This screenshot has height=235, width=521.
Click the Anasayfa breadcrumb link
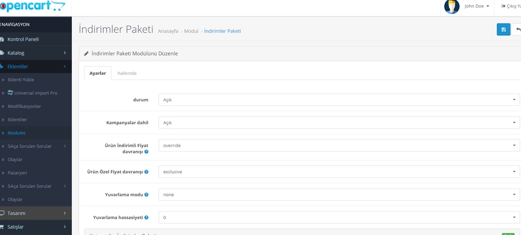[x=168, y=31]
